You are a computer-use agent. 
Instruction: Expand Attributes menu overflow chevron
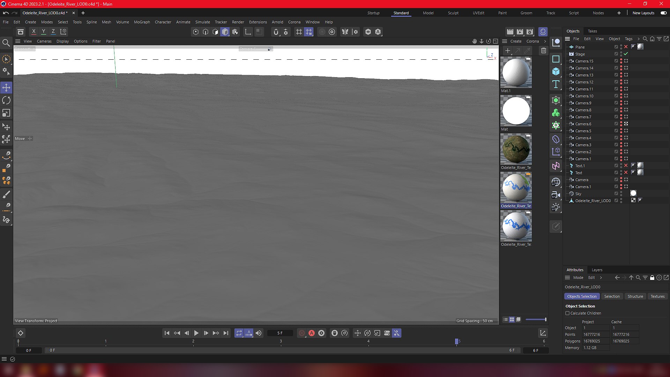(601, 278)
